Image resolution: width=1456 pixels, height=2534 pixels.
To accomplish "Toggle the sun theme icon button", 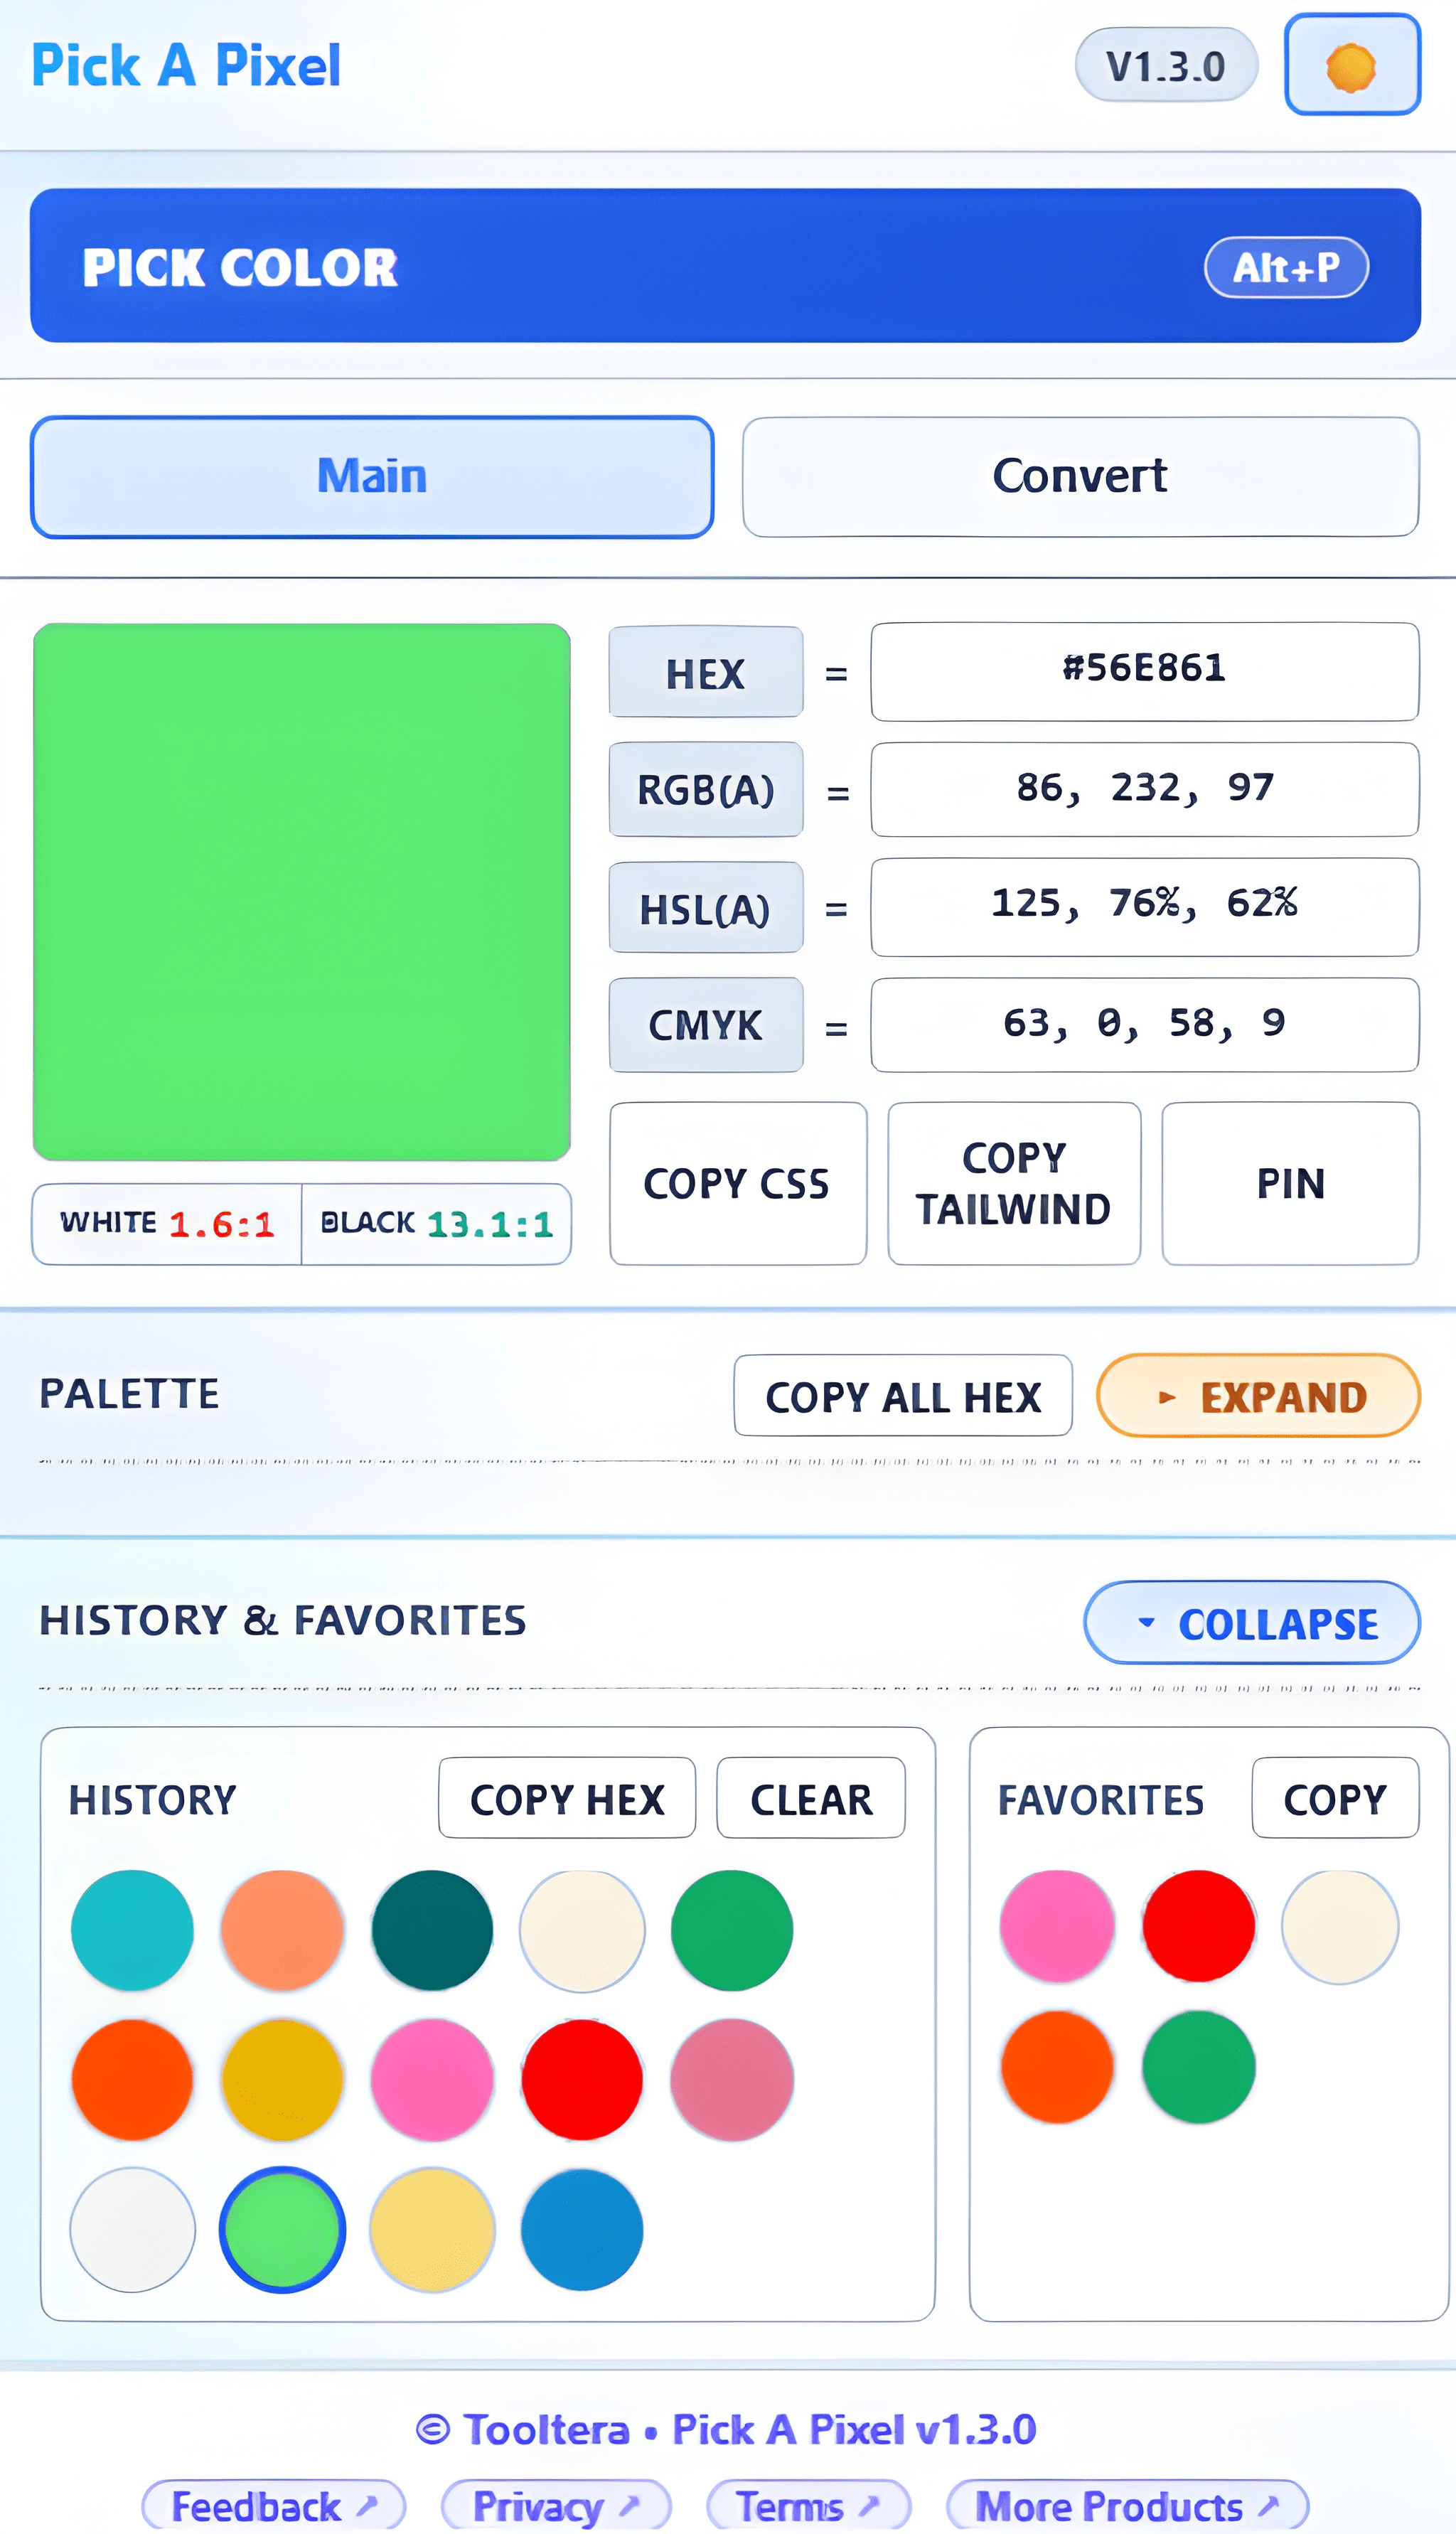I will coord(1351,66).
